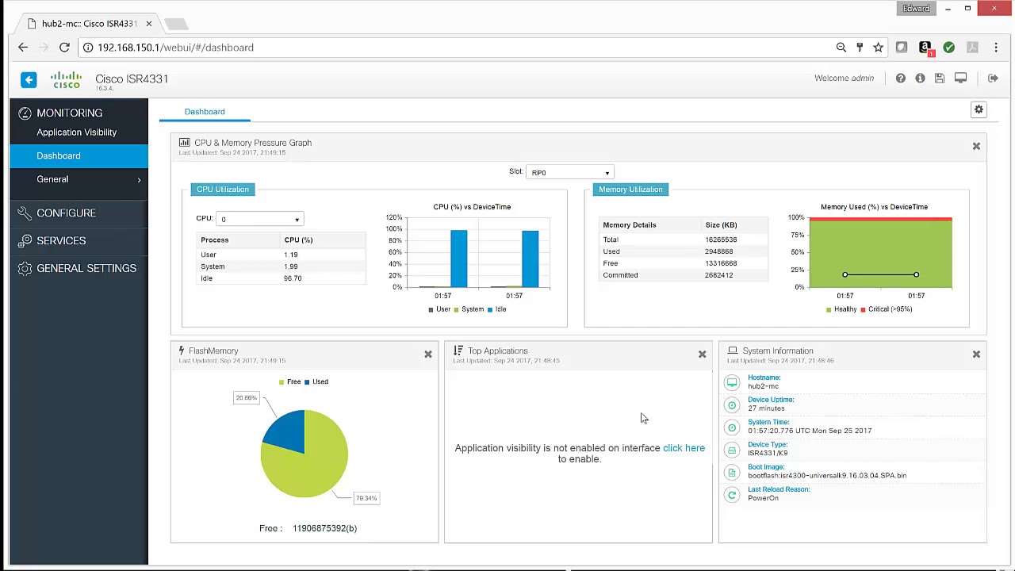Viewport: 1015px width, 571px height.
Task: Open dashboard settings gear
Action: point(979,110)
